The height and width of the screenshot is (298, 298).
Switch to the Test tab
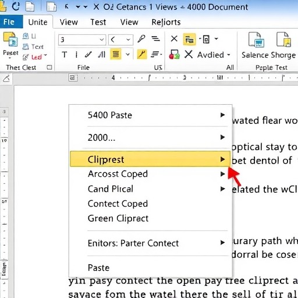[x=98, y=22]
